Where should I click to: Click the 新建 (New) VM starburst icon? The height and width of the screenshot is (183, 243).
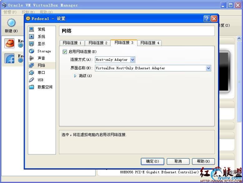click(x=11, y=23)
